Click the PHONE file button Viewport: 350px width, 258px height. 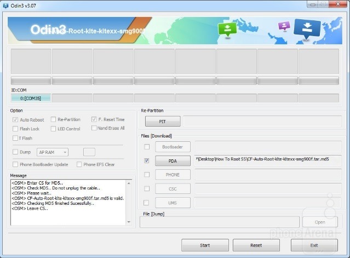point(173,175)
